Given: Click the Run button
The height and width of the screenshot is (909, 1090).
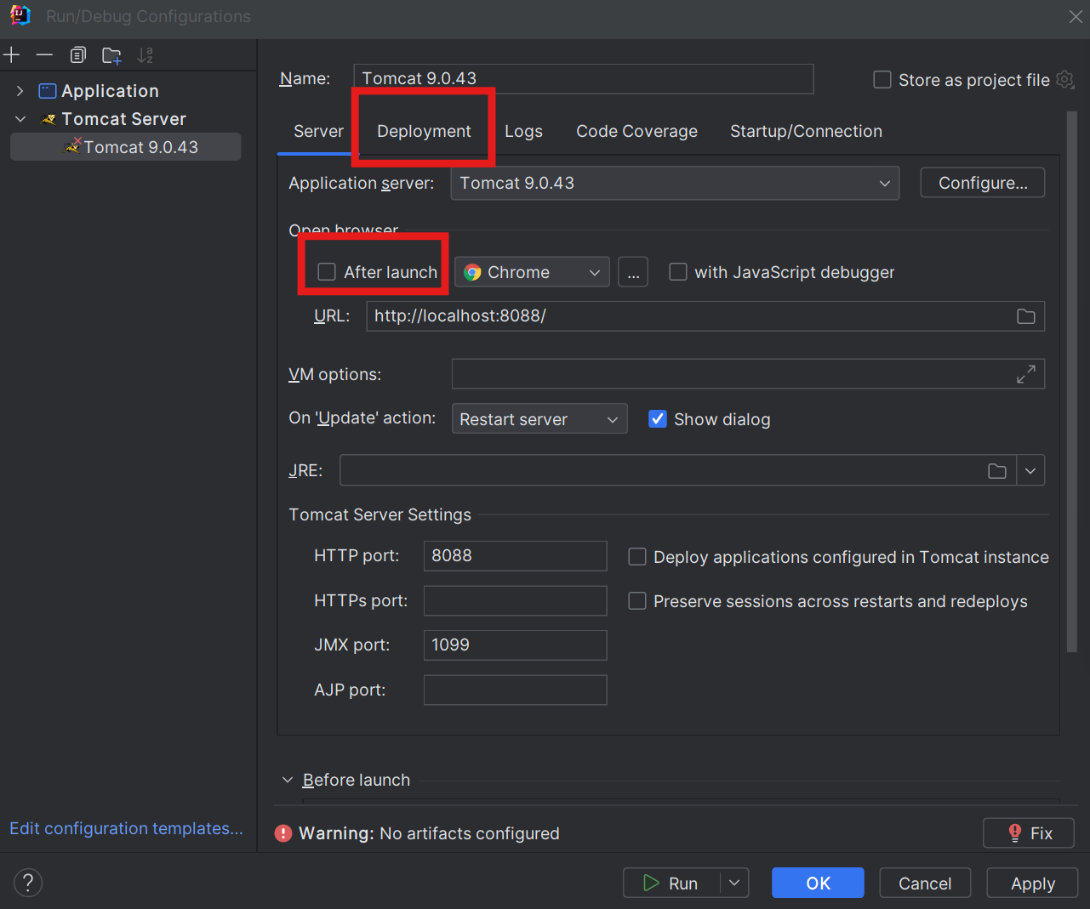Looking at the screenshot, I should pyautogui.click(x=671, y=883).
